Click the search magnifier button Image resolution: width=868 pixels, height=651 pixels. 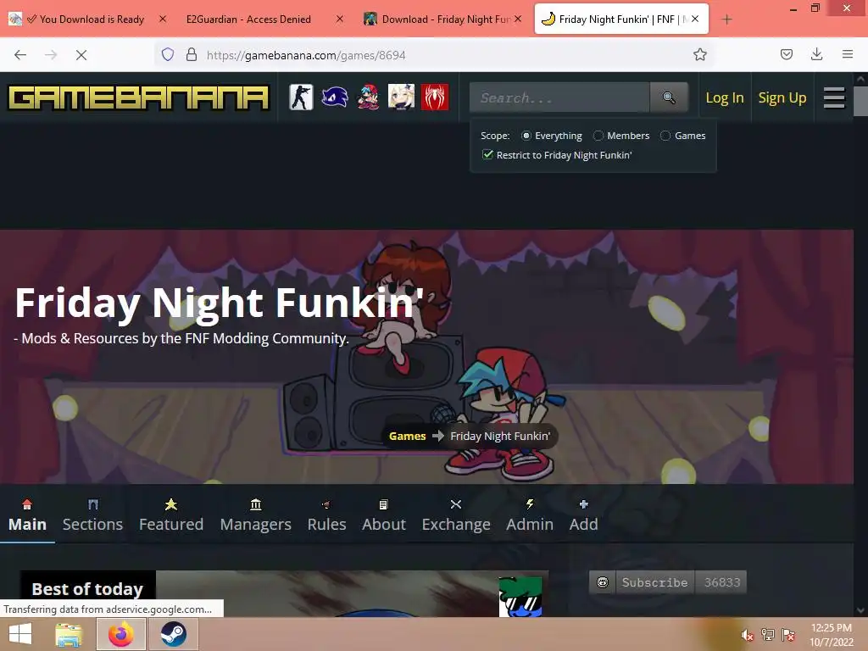pyautogui.click(x=669, y=97)
